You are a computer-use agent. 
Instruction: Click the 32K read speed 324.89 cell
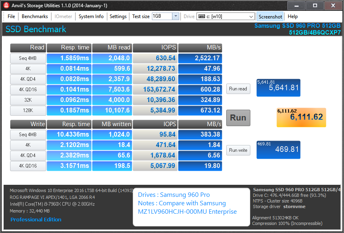point(200,100)
